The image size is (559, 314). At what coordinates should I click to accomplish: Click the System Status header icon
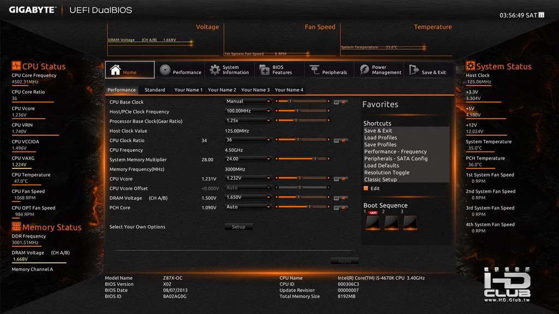click(470, 66)
